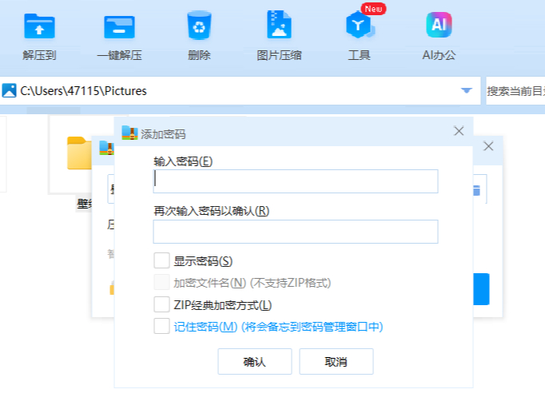Select the blue button in the compression window
The height and width of the screenshot is (409, 545).
click(x=481, y=289)
